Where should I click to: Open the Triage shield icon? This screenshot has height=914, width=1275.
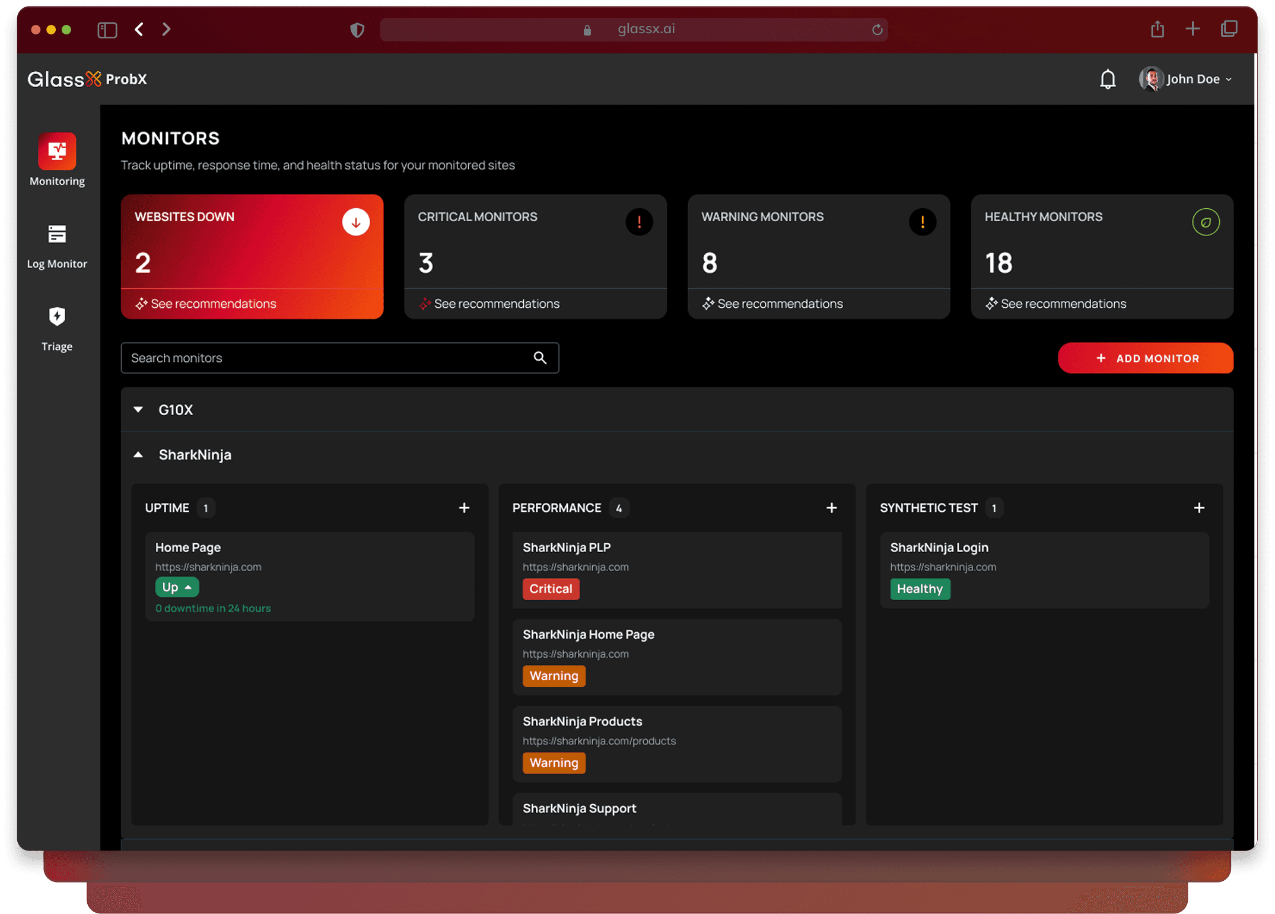57,316
